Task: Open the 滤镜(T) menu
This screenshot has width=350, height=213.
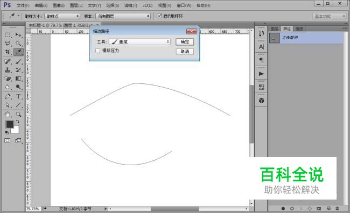Action: pos(131,5)
